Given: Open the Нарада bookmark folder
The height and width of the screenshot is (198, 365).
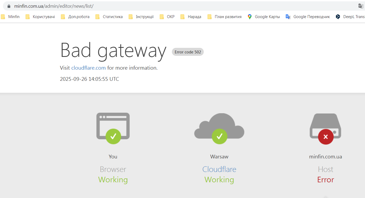Looking at the screenshot, I should (191, 17).
